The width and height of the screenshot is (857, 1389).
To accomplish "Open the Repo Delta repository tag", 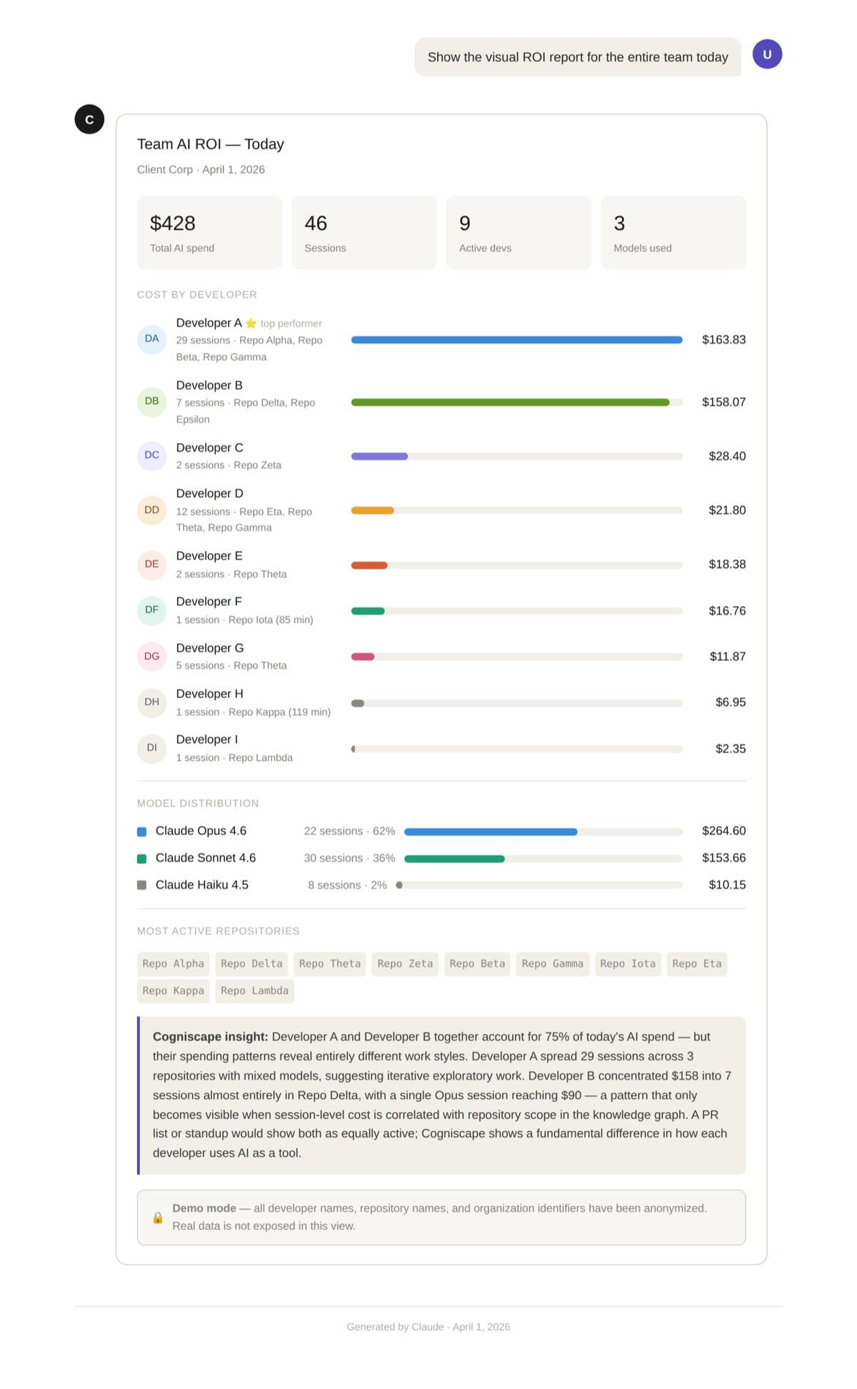I will click(251, 964).
